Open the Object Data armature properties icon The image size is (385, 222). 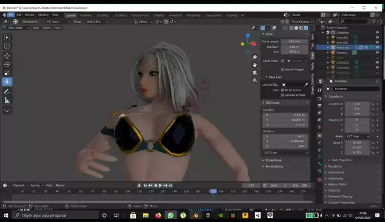tap(320, 157)
